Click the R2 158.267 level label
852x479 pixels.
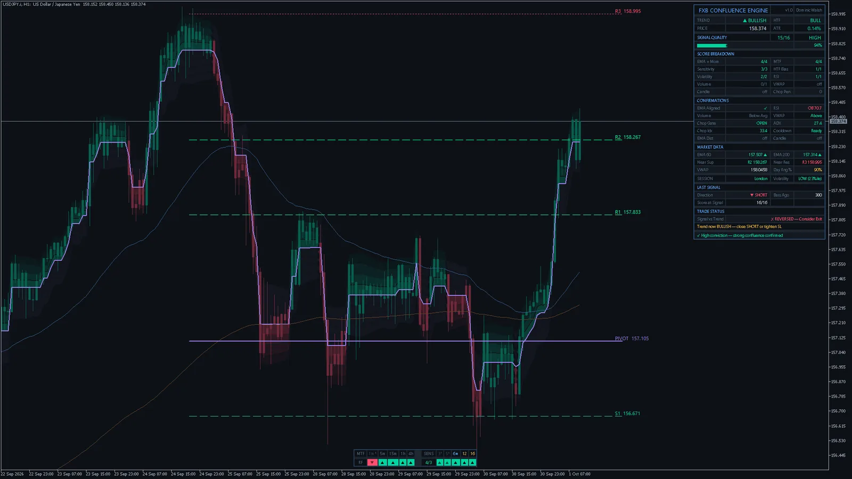[x=628, y=137]
